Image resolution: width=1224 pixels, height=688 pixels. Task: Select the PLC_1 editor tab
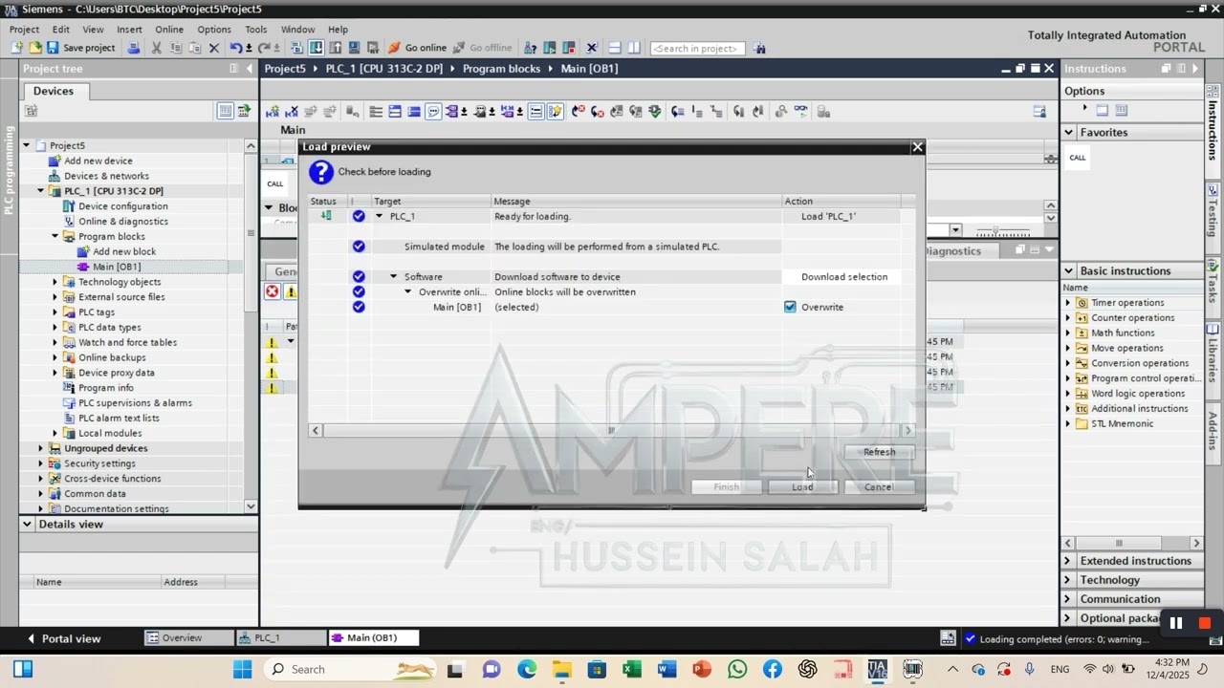280,638
